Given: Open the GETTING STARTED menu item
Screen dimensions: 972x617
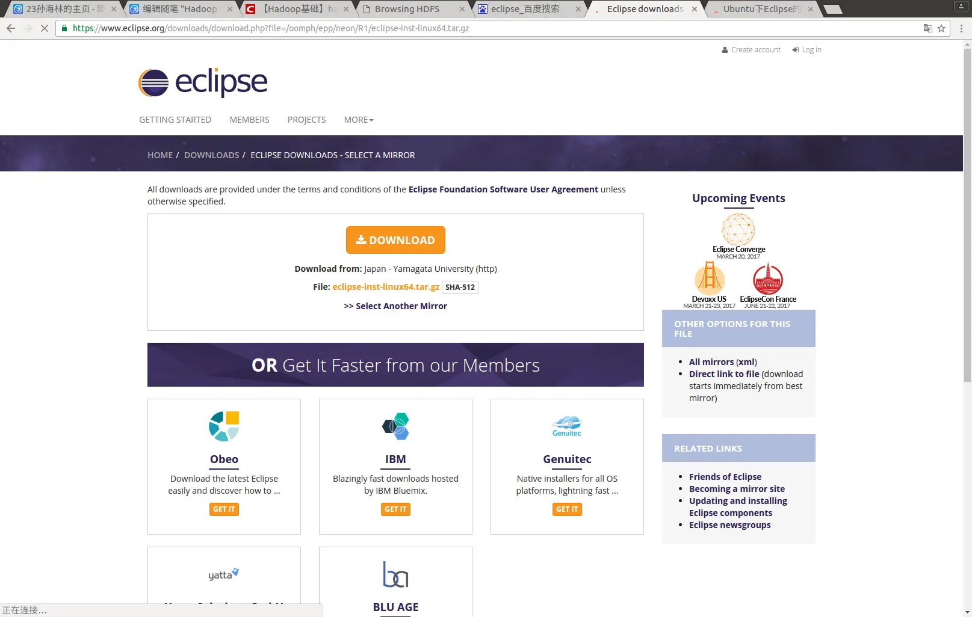Looking at the screenshot, I should point(175,120).
